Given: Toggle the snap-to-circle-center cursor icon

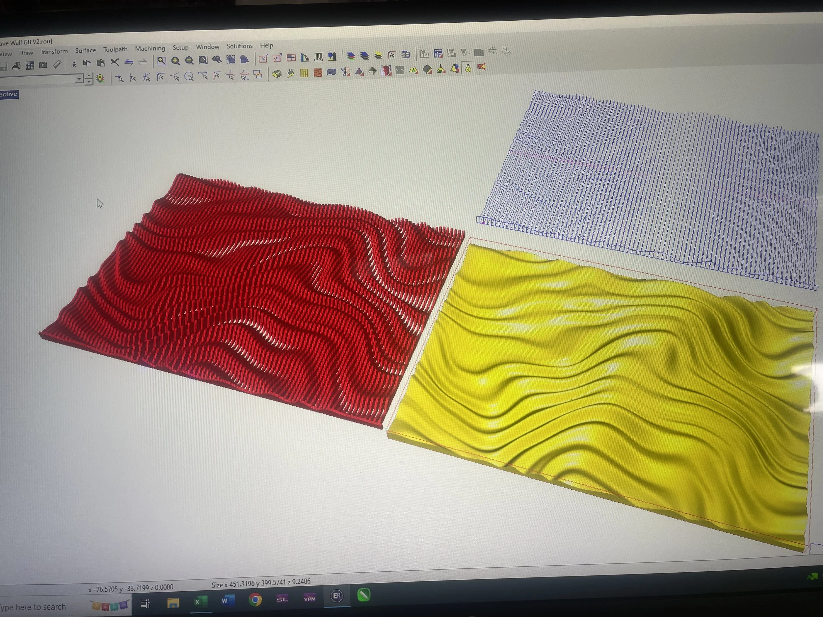Looking at the screenshot, I should pos(189,76).
